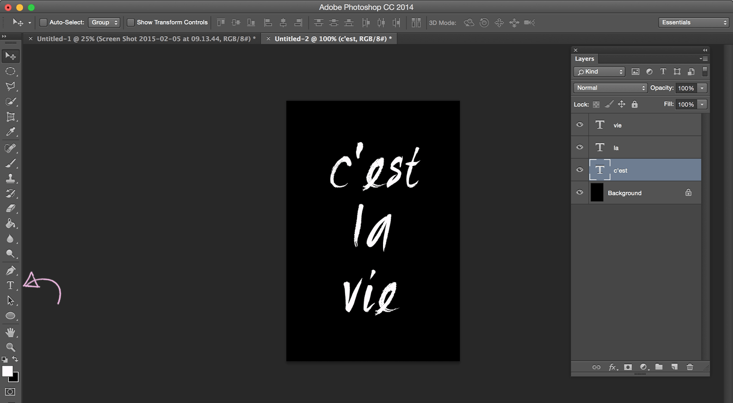Viewport: 733px width, 403px height.
Task: Open the layer style fx menu
Action: click(x=613, y=367)
